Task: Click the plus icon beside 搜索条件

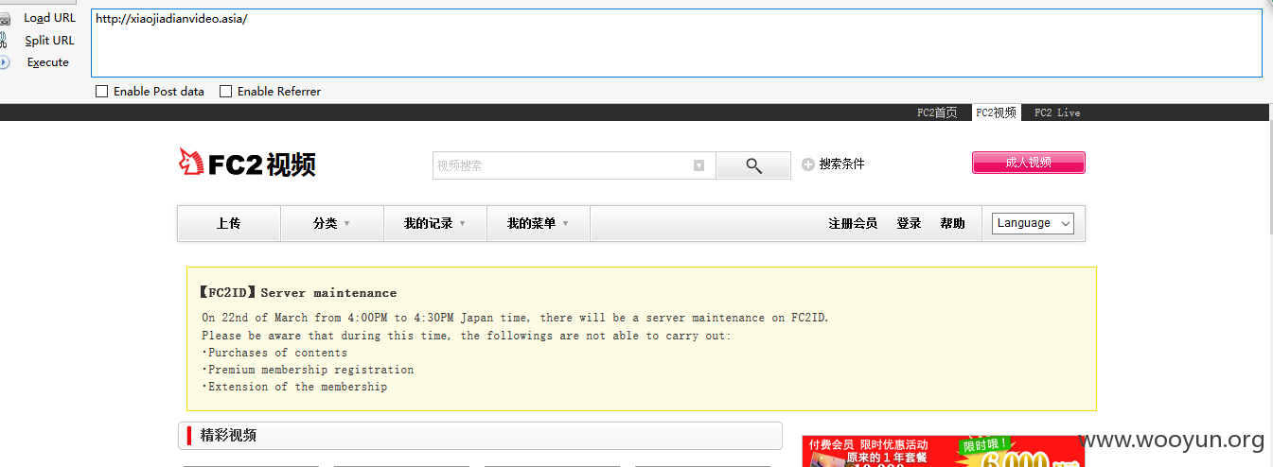Action: tap(808, 164)
